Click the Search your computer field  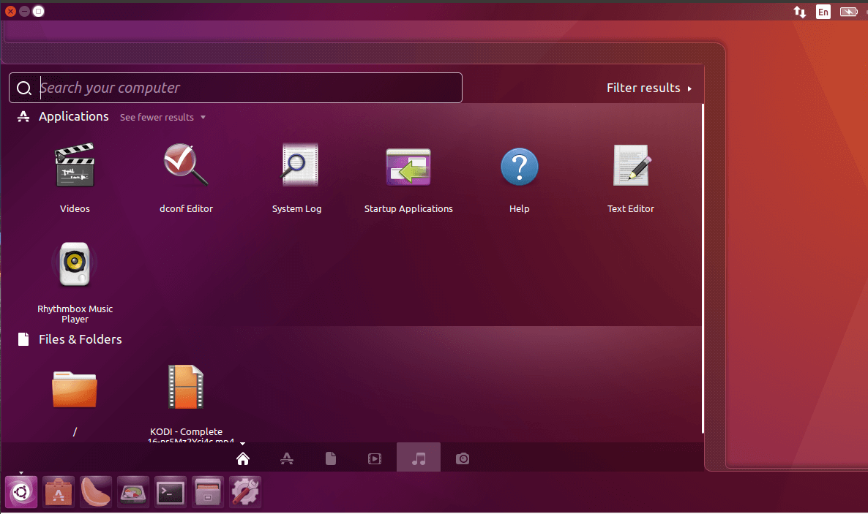[249, 88]
